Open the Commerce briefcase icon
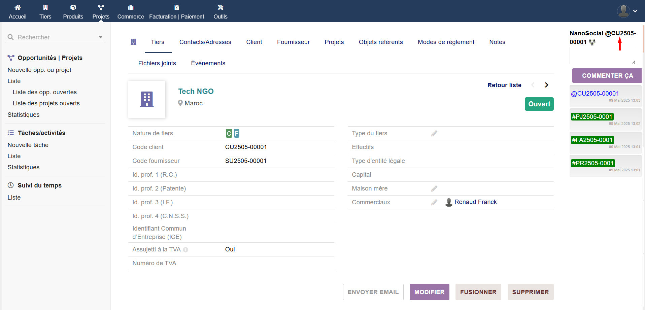The width and height of the screenshot is (645, 310). pos(131,7)
